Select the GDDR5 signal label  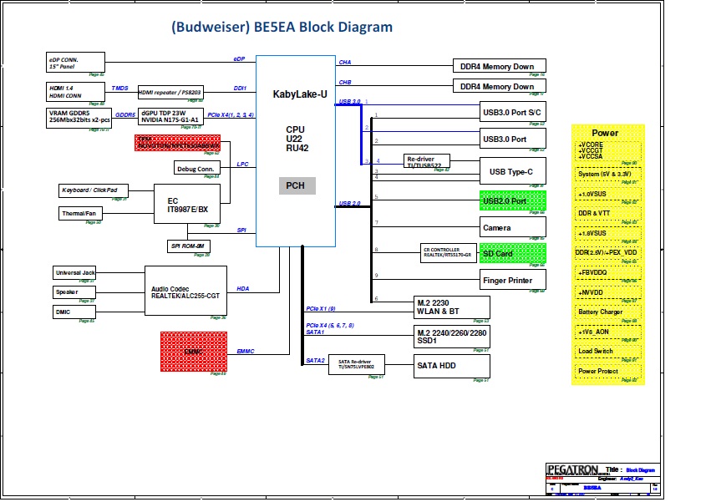pyautogui.click(x=125, y=114)
